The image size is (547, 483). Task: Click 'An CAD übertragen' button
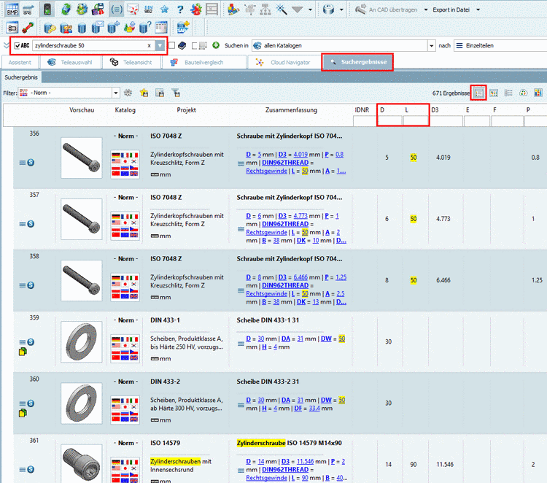pos(386,9)
